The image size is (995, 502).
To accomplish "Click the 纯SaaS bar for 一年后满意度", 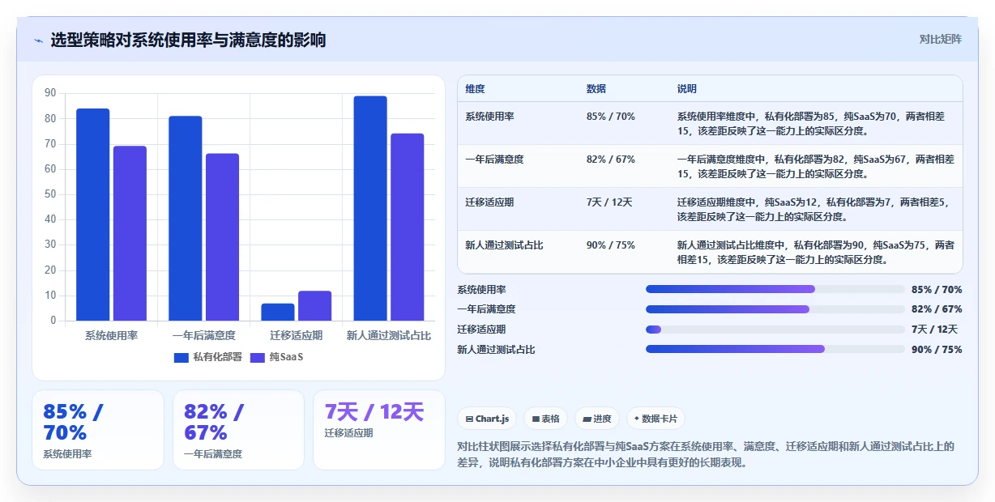I will [222, 237].
